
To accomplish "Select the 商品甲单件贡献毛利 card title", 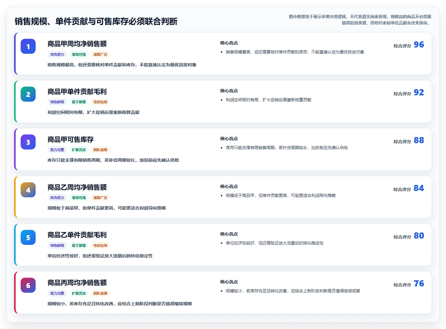I will point(77,92).
